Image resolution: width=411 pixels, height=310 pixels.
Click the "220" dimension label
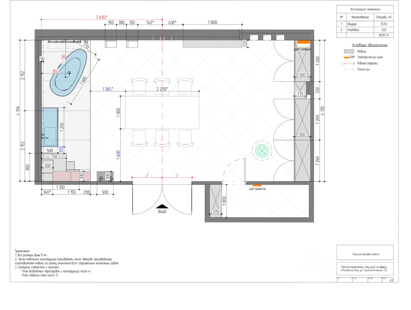(245, 44)
